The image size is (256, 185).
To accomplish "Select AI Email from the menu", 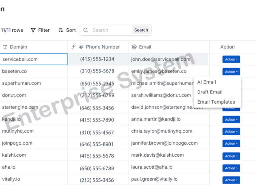I will [207, 82].
